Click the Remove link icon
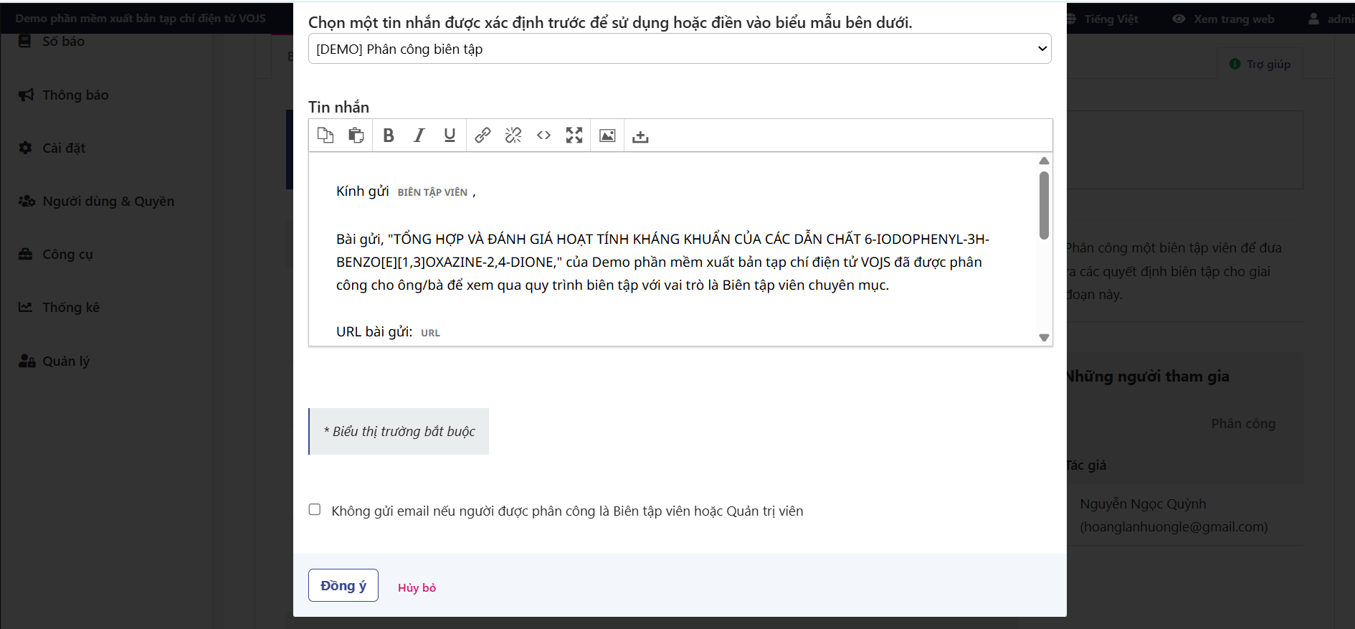This screenshot has height=629, width=1355. click(513, 136)
